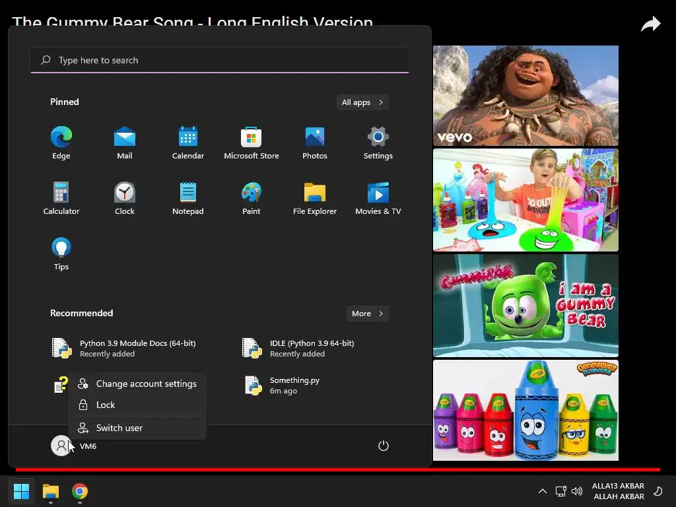Launch the Mail app
This screenshot has width=676, height=507.
(x=125, y=143)
